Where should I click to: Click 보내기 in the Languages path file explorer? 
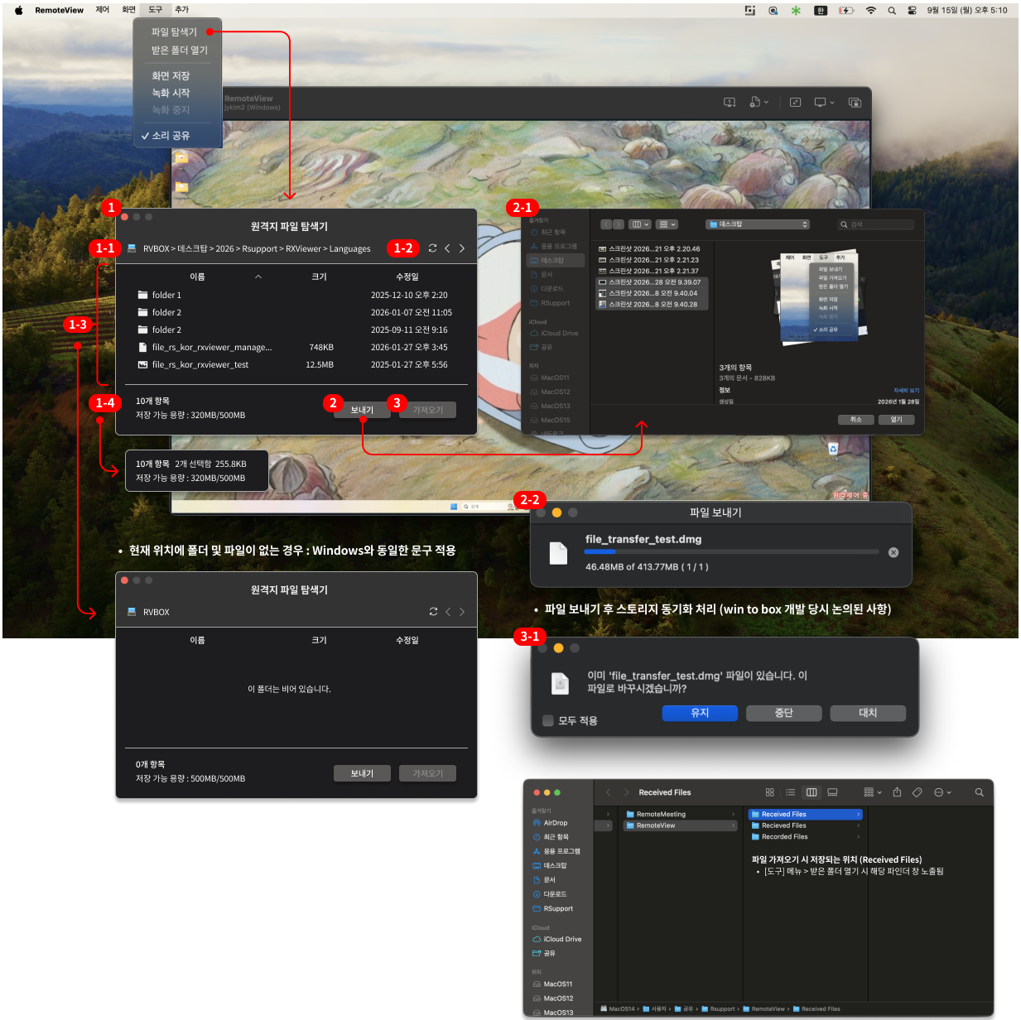point(362,410)
